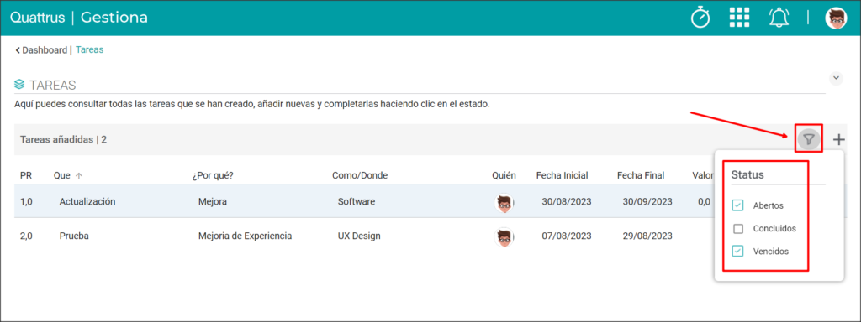Screen dimensions: 861x322
Task: Click the Mejoria de Experiencia cell
Action: coord(245,236)
